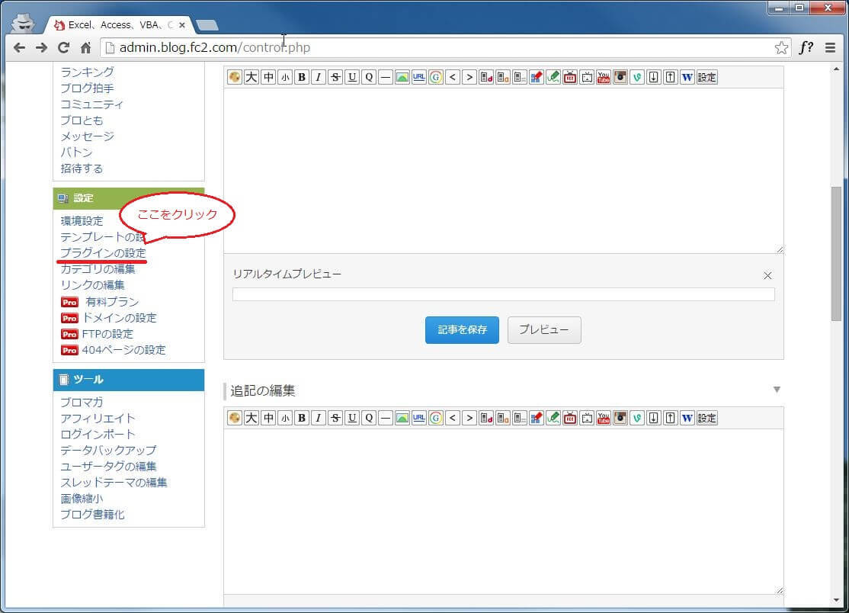Click the image insert icon in the 追記 toolbar
This screenshot has width=849, height=613.
pyautogui.click(x=402, y=418)
